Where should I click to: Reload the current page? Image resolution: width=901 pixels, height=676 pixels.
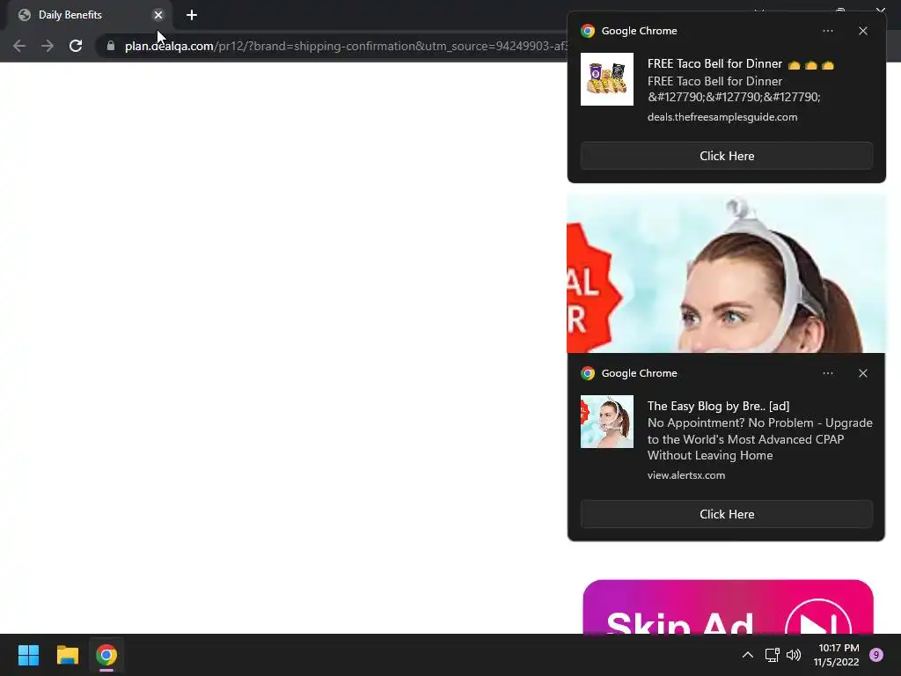[x=76, y=46]
